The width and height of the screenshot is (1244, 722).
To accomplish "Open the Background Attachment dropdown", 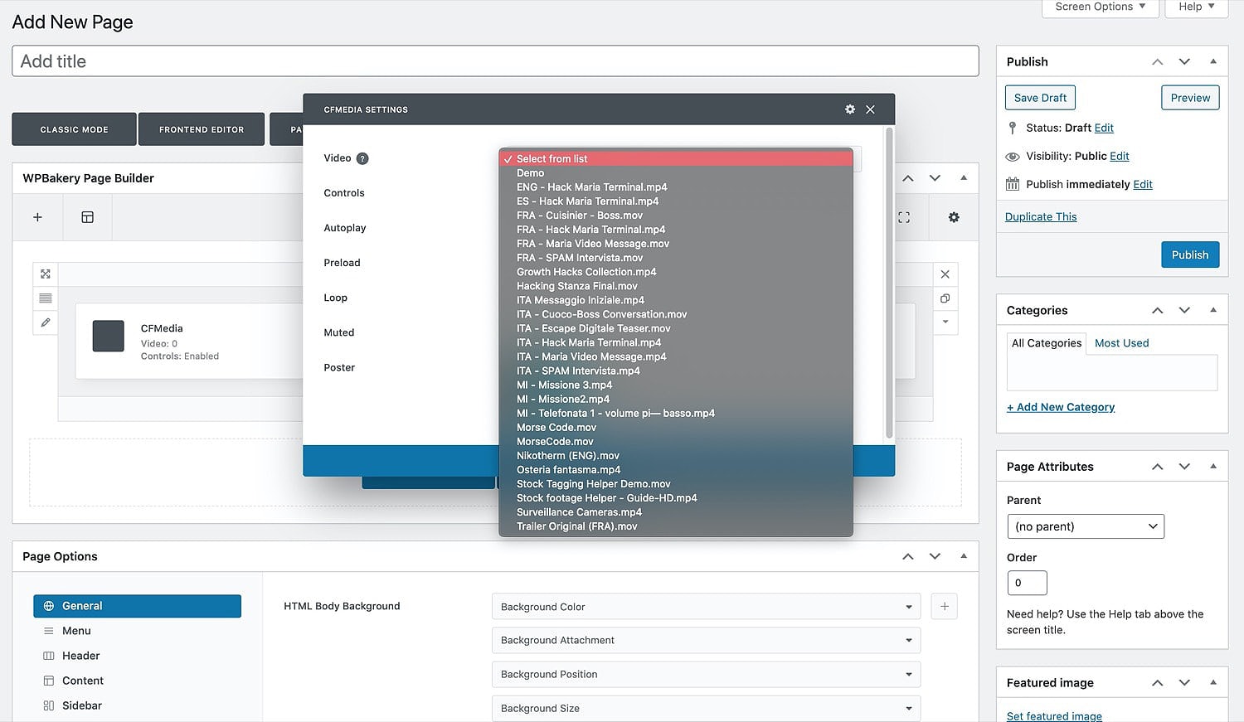I will 706,641.
